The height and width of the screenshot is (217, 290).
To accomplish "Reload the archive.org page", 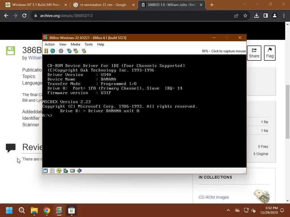I will [x=24, y=16].
